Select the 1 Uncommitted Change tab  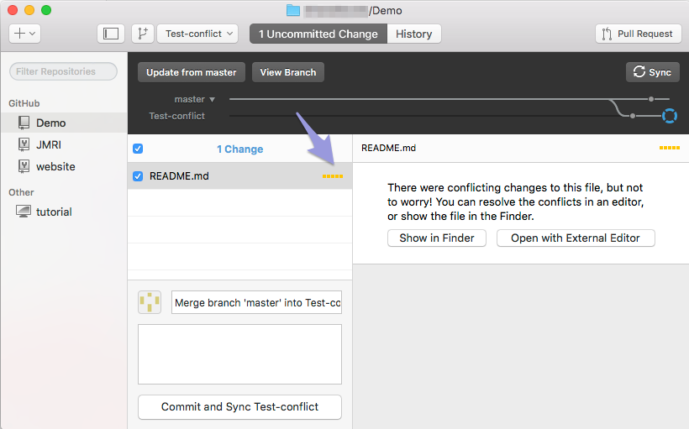tap(318, 34)
